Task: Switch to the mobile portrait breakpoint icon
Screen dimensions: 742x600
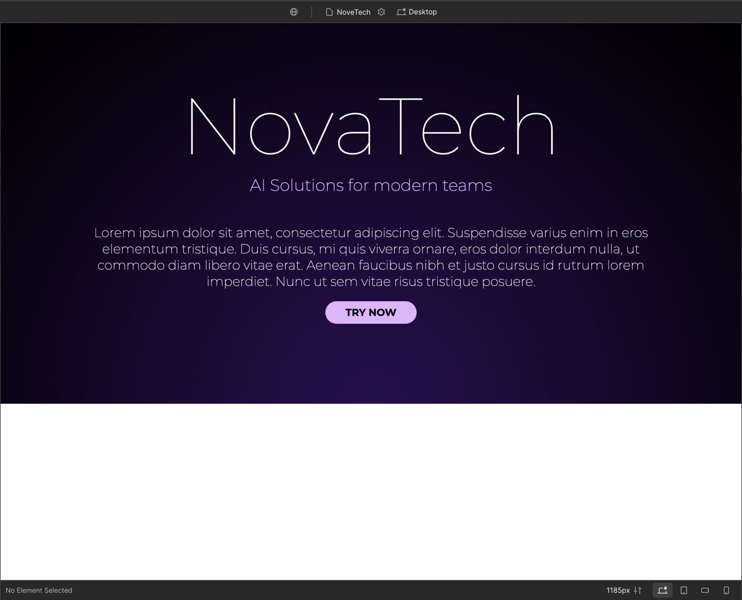Action: 726,590
